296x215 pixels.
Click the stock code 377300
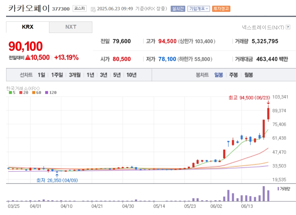tap(61, 9)
